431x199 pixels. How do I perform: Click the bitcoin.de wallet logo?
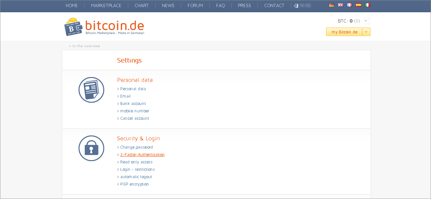coord(104,27)
